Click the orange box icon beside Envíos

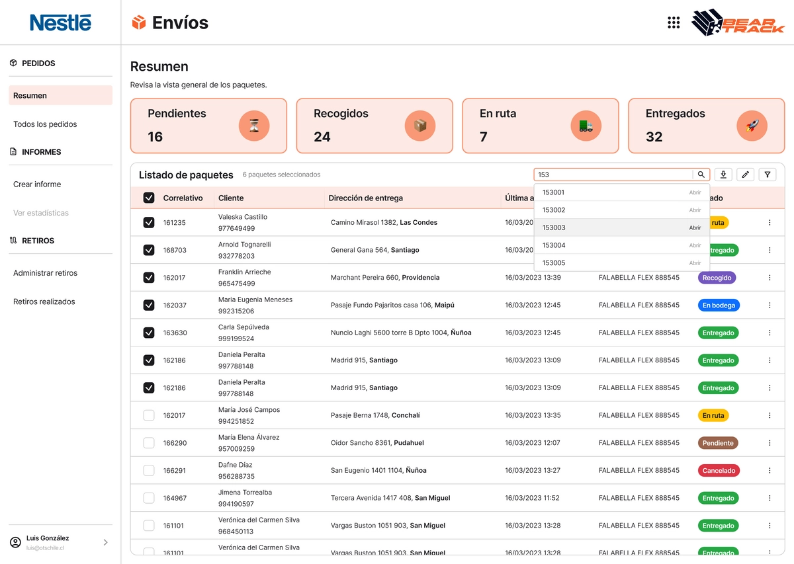click(139, 22)
